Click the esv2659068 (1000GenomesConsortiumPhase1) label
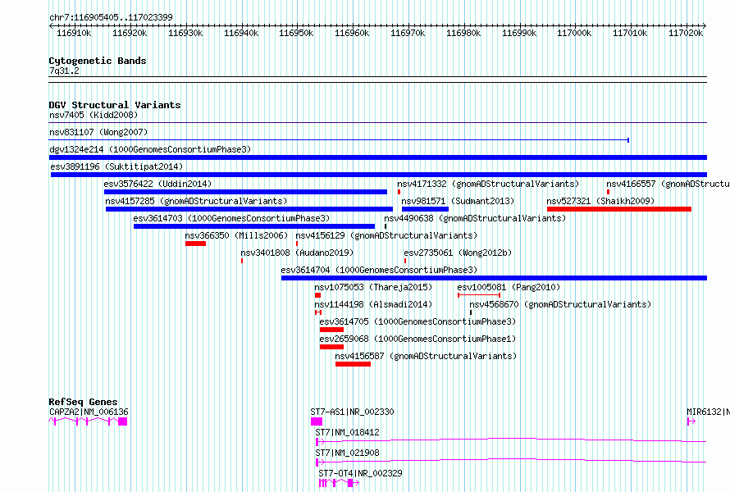Image resolution: width=730 pixels, height=492 pixels. pyautogui.click(x=417, y=339)
